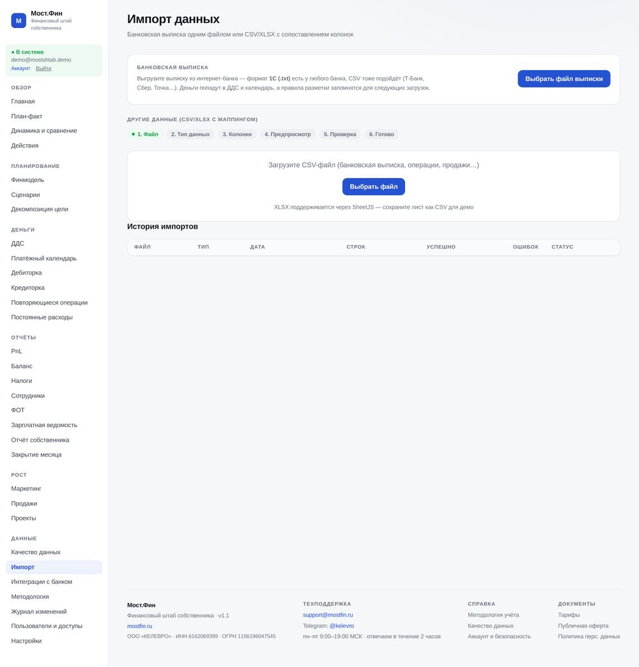This screenshot has width=639, height=667.
Task: Click the СТРОК column header
Action: (356, 247)
